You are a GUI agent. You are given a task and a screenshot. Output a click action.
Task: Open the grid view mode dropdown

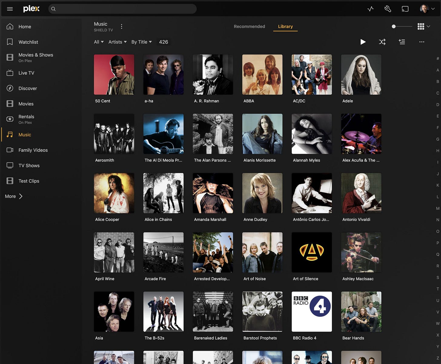point(424,27)
